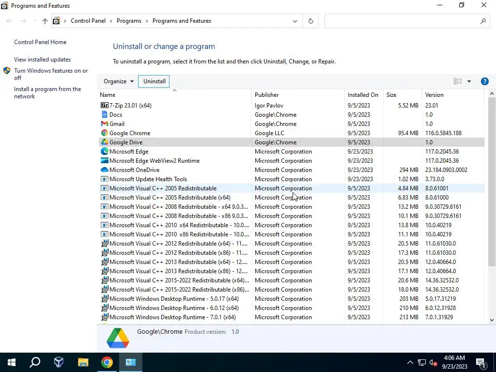496x372 pixels.
Task: Open the notification center icon
Action: [x=480, y=362]
